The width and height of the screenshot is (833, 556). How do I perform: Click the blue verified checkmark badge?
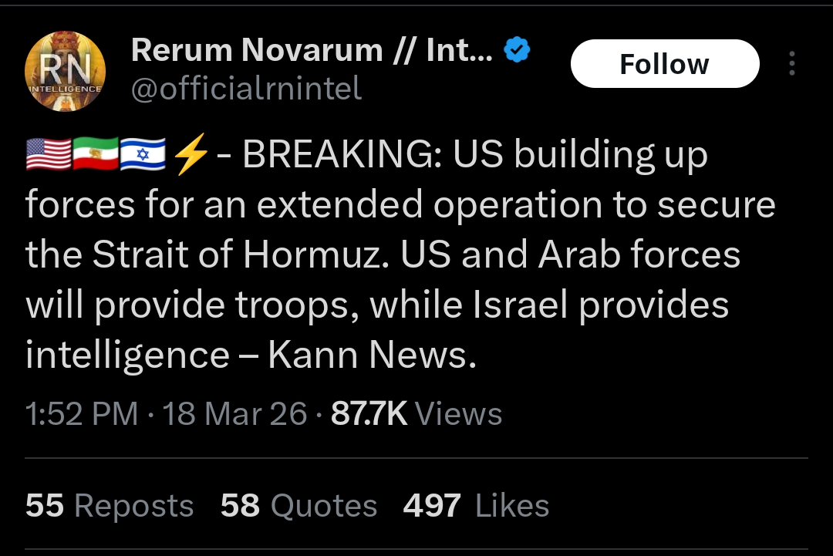[516, 51]
